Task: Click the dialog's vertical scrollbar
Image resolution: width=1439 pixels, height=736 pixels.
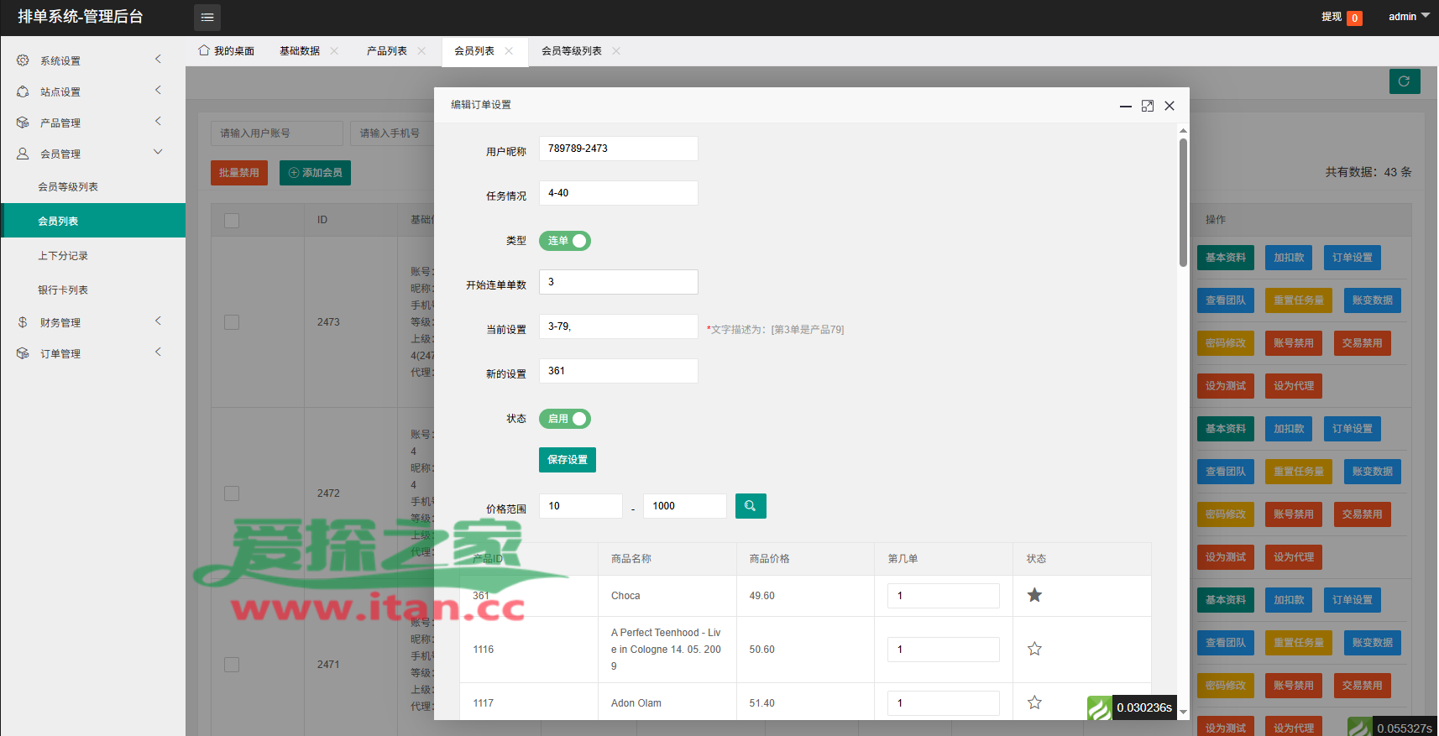Action: click(1183, 201)
